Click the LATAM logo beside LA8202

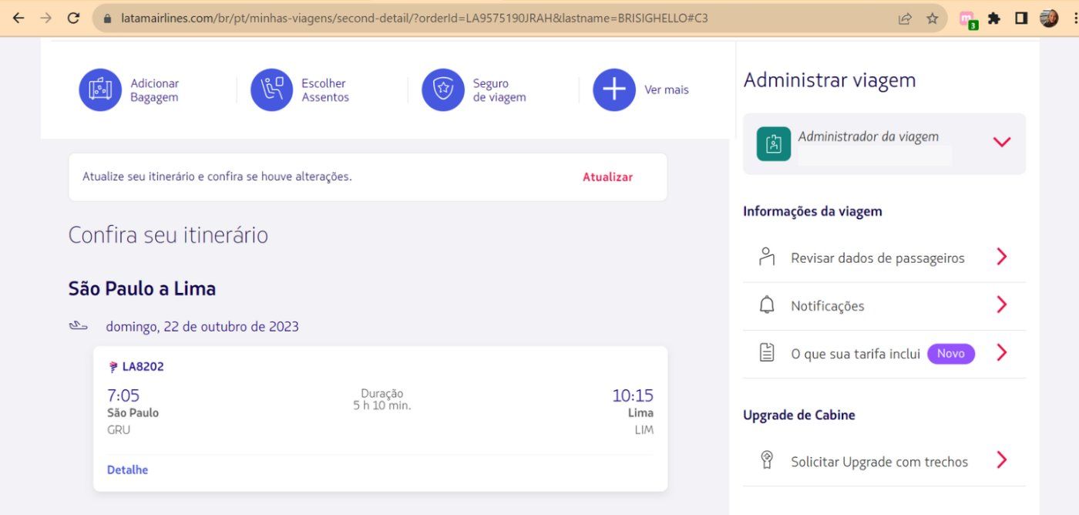click(113, 367)
